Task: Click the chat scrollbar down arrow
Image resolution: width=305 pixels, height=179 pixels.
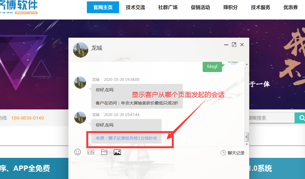Action: tap(247, 144)
